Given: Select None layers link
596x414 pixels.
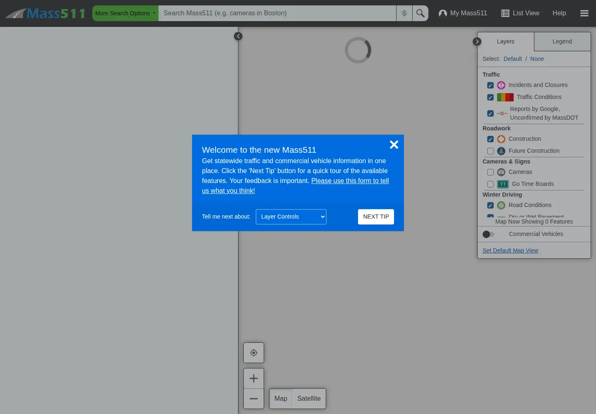Looking at the screenshot, I should pyautogui.click(x=537, y=59).
